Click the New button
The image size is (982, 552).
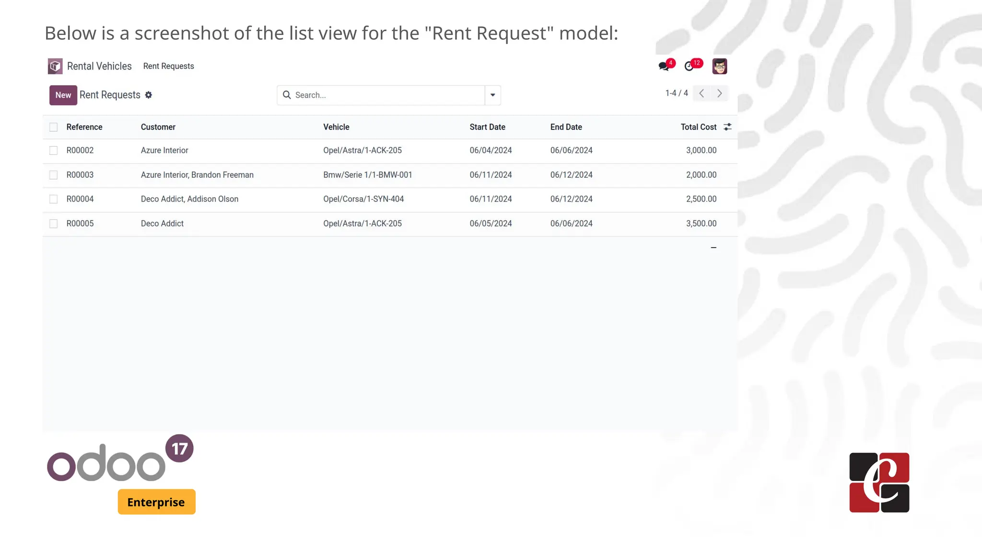pos(63,95)
